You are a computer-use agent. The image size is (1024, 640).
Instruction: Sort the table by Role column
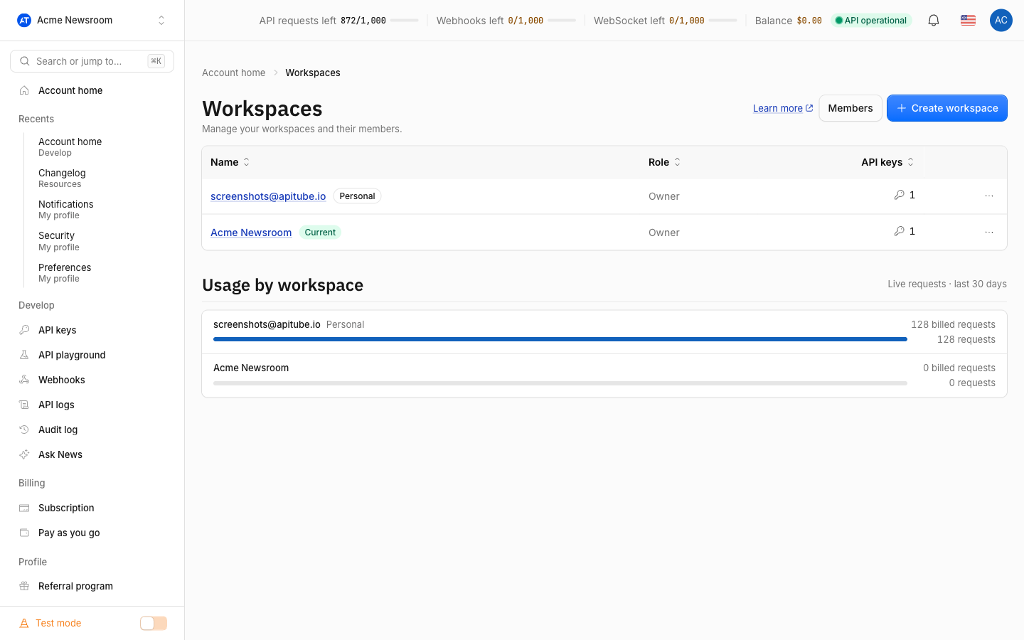(x=664, y=162)
